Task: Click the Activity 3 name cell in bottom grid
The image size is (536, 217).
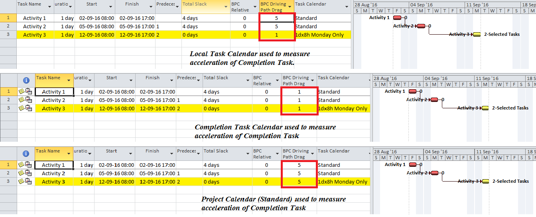Action: click(x=54, y=182)
